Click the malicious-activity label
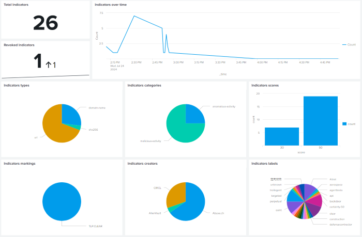Image resolution: width=362 pixels, height=237 pixels. 150,141
